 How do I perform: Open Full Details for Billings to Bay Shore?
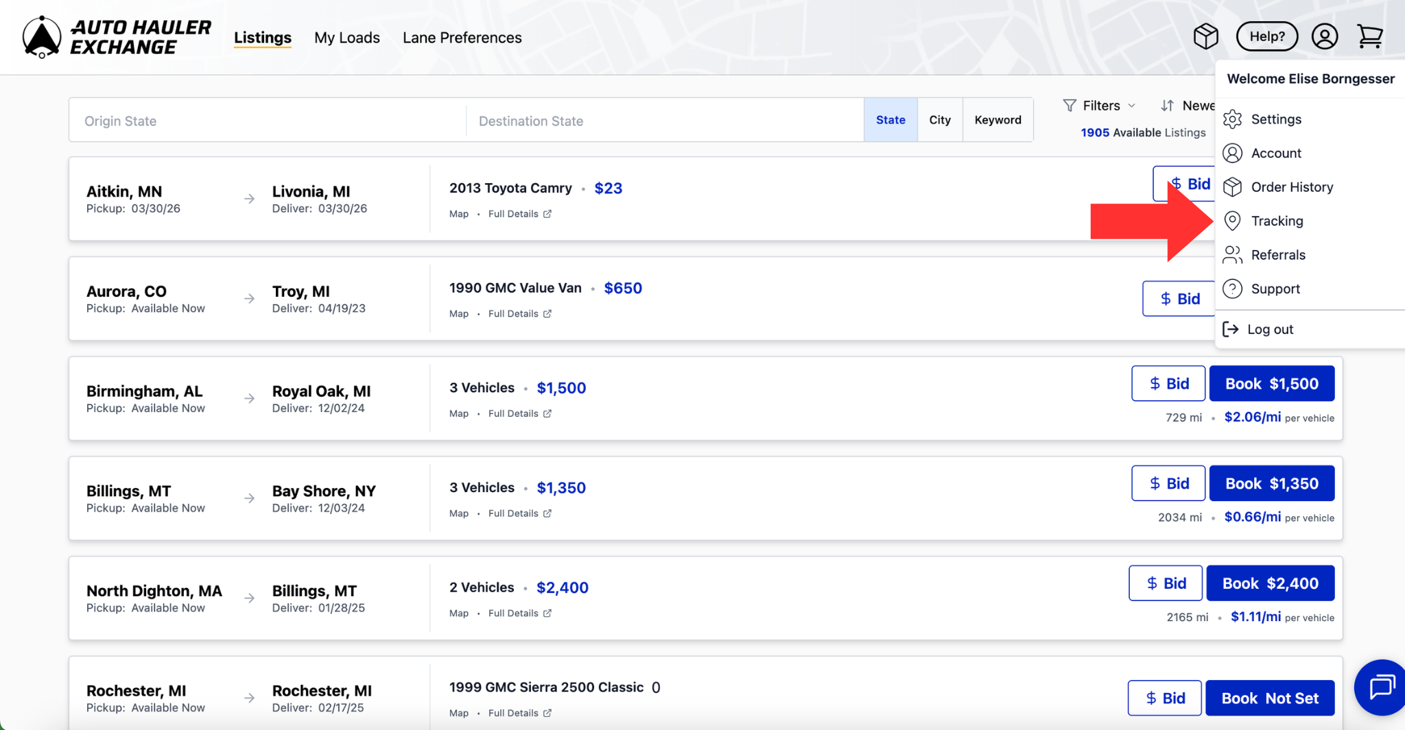coord(519,513)
